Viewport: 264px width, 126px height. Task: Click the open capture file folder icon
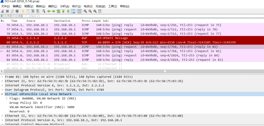(x=23, y=11)
